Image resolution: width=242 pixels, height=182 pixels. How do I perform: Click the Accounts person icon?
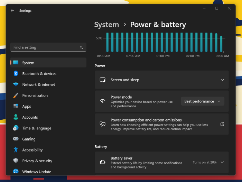click(16, 117)
